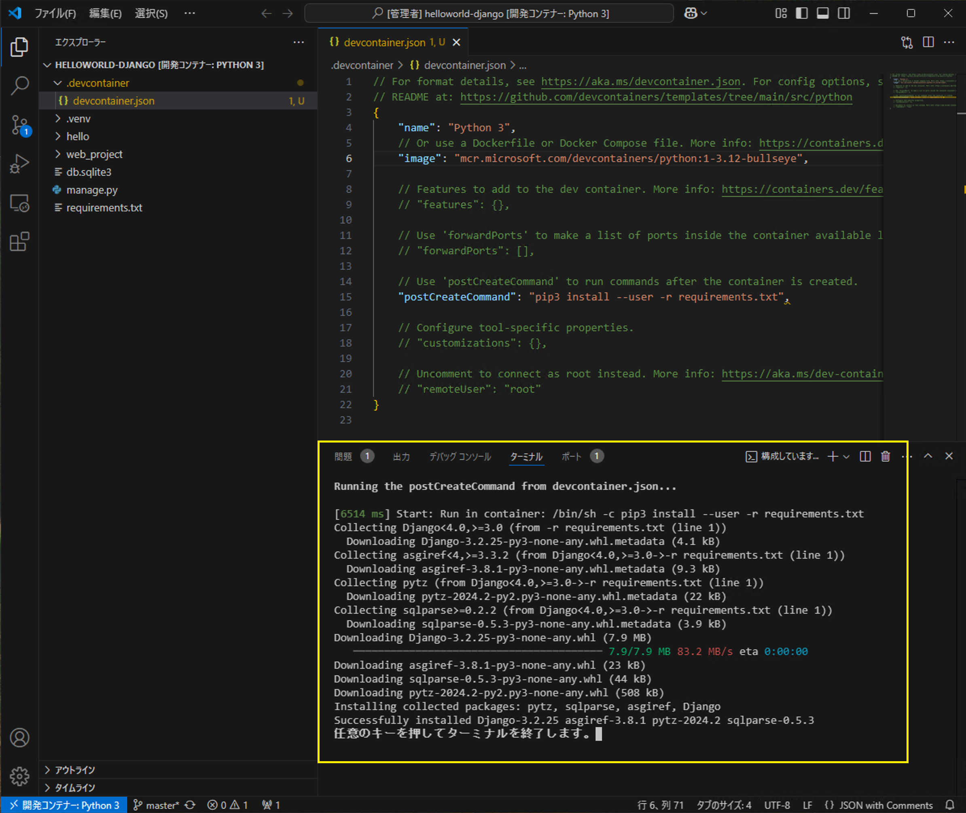The width and height of the screenshot is (966, 813).
Task: Open the Explorer view in activity bar
Action: point(19,47)
